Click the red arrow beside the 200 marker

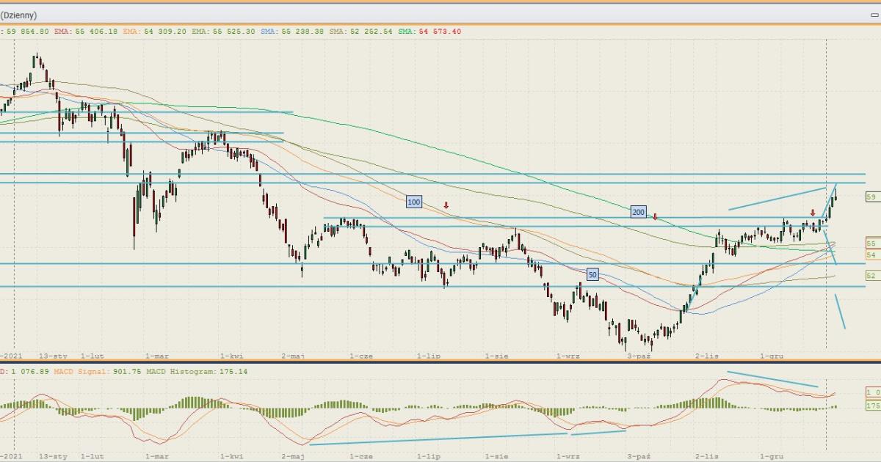655,216
